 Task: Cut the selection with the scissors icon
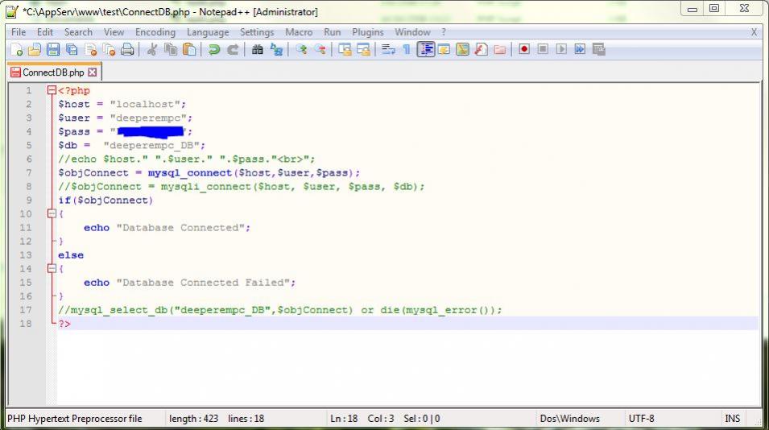(x=152, y=49)
